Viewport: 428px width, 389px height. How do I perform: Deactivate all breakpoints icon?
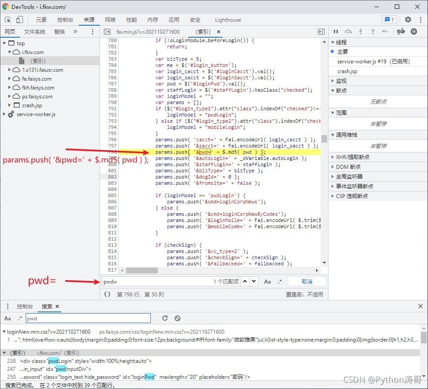point(401,32)
